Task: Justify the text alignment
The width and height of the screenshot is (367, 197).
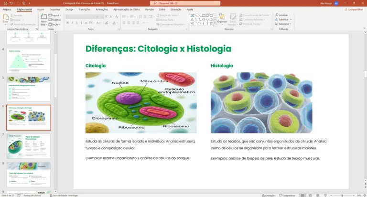Action: 138,23
